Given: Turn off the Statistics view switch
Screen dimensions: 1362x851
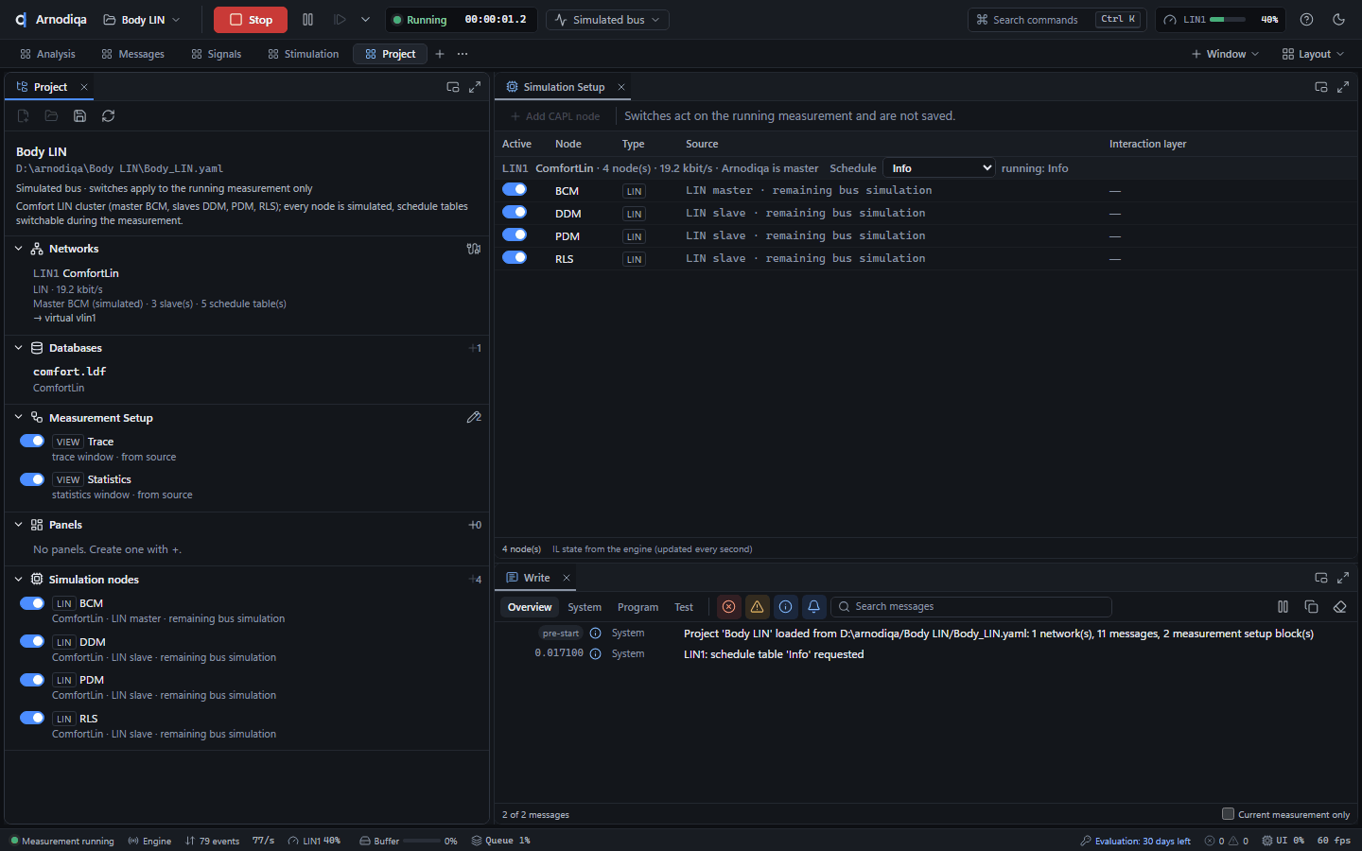Looking at the screenshot, I should pyautogui.click(x=32, y=479).
